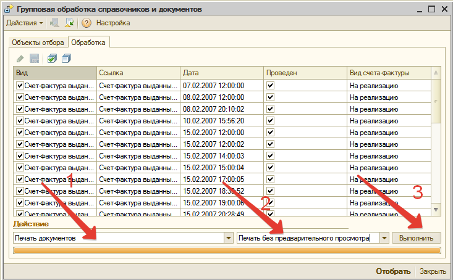Click the diskette save-and-close icon above table
Viewport: 453px width, 280px height.
[x=35, y=59]
